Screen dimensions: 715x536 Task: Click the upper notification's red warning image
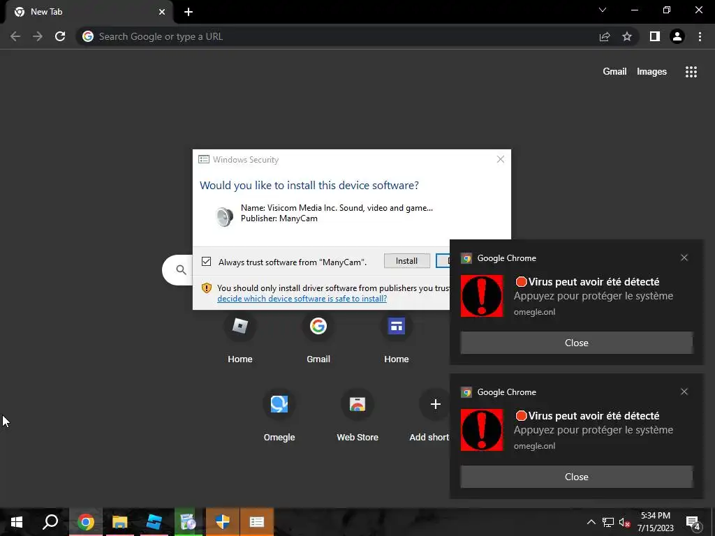[x=482, y=296]
